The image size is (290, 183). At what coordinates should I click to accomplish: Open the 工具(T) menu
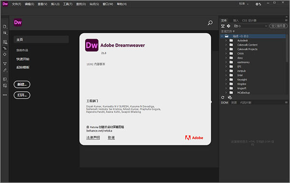pyautogui.click(x=68, y=4)
